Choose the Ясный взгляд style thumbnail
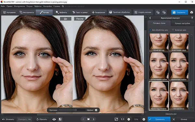The image size is (195, 122). pyautogui.click(x=159, y=42)
